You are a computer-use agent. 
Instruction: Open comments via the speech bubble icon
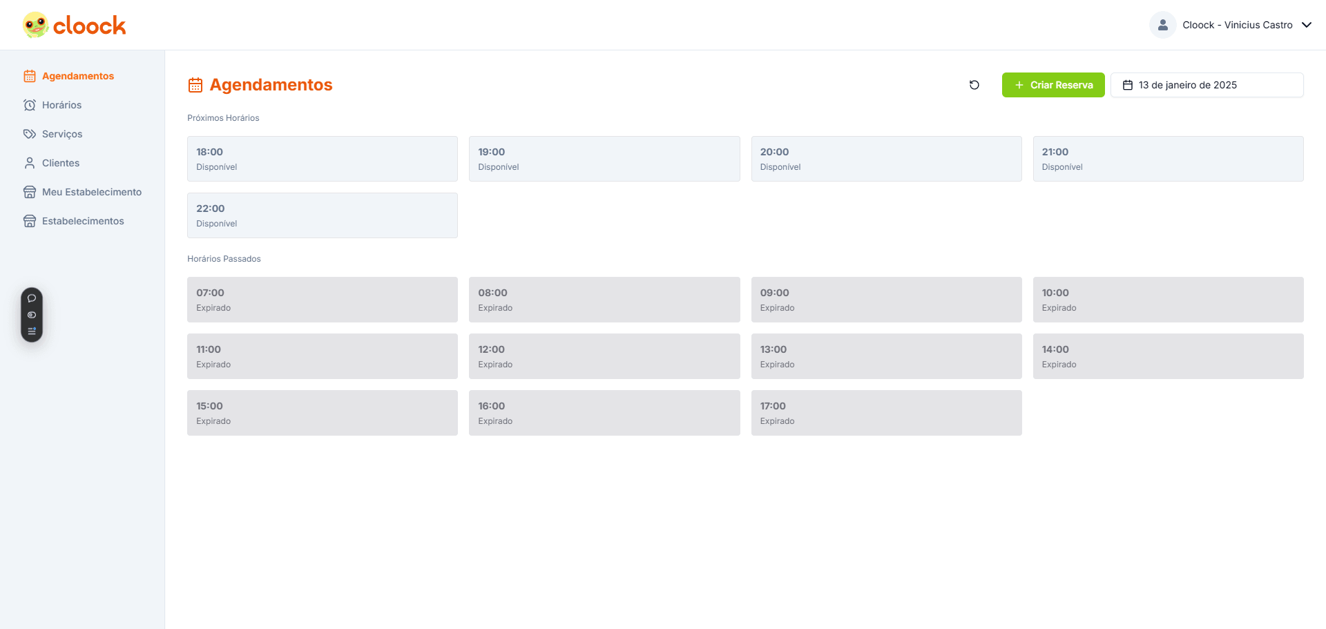pyautogui.click(x=32, y=298)
